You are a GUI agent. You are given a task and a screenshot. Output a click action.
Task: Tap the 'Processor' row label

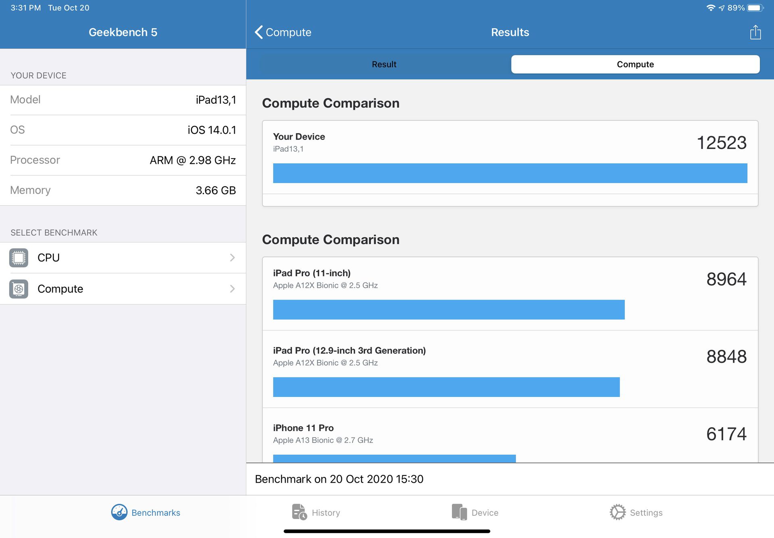pos(35,160)
